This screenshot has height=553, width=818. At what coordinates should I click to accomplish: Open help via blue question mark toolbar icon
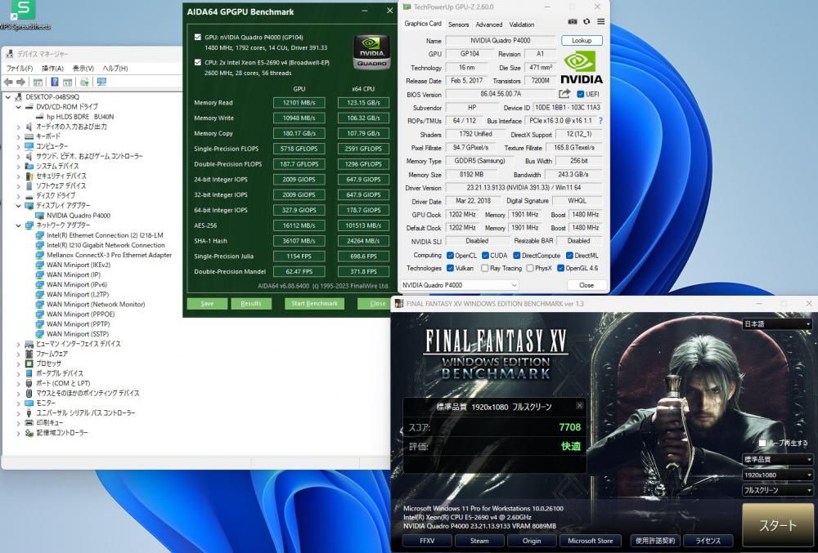tap(54, 82)
